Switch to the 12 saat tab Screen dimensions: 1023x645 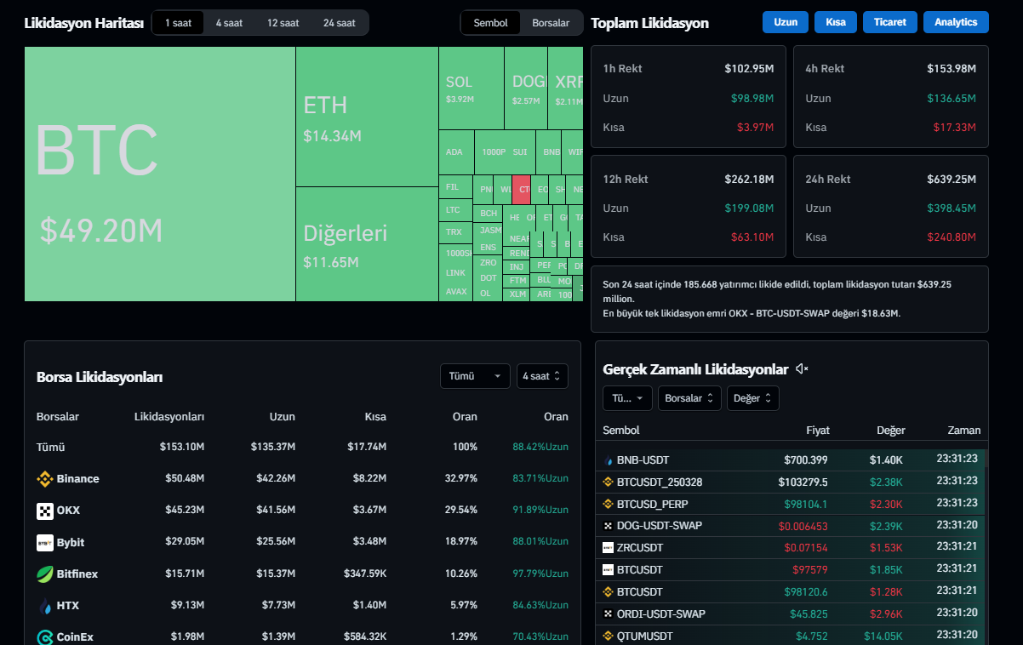pyautogui.click(x=283, y=23)
